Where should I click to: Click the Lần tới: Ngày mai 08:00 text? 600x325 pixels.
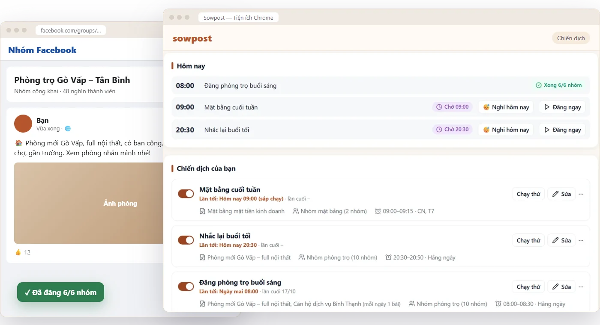pos(229,292)
